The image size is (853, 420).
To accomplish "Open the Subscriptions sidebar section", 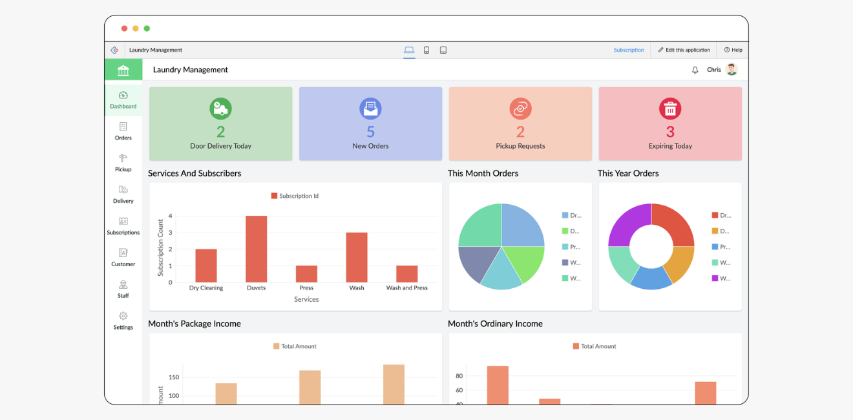I will point(123,226).
